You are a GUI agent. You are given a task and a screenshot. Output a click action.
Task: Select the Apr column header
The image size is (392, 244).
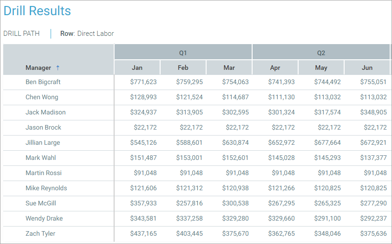tap(275, 68)
